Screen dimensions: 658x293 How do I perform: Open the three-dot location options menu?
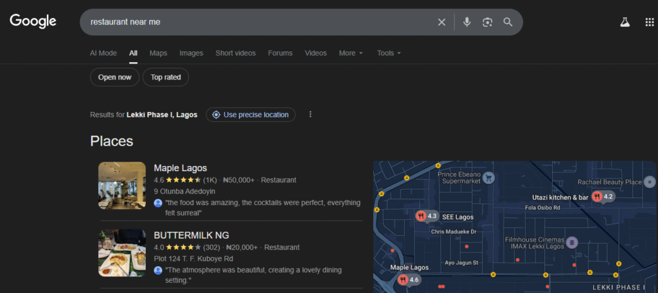(x=310, y=115)
